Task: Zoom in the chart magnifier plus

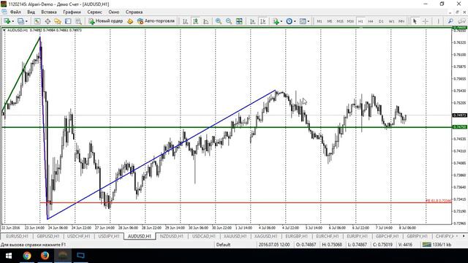Action: click(x=219, y=21)
